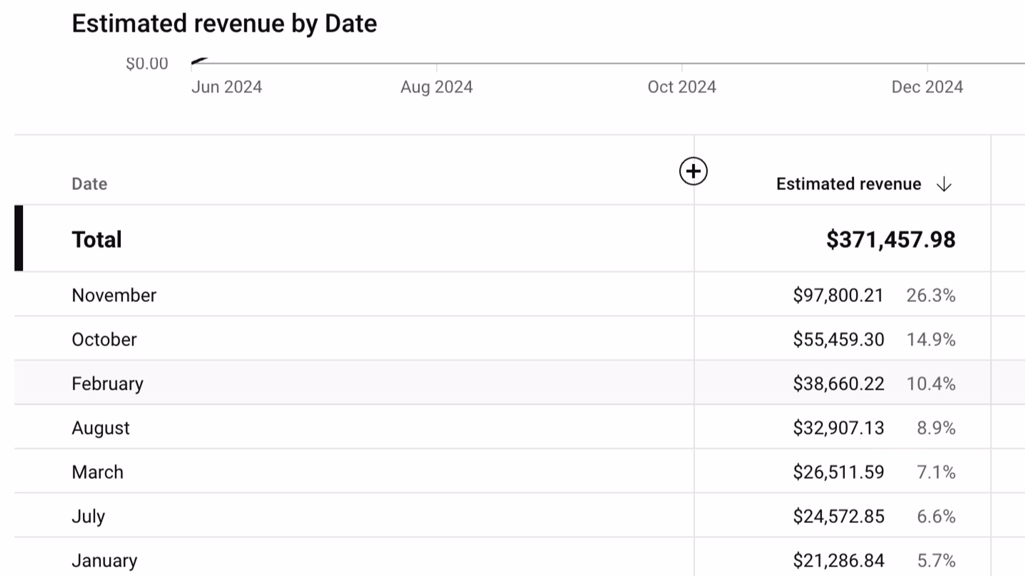1025x576 pixels.
Task: Select the October row
Action: [x=502, y=339]
